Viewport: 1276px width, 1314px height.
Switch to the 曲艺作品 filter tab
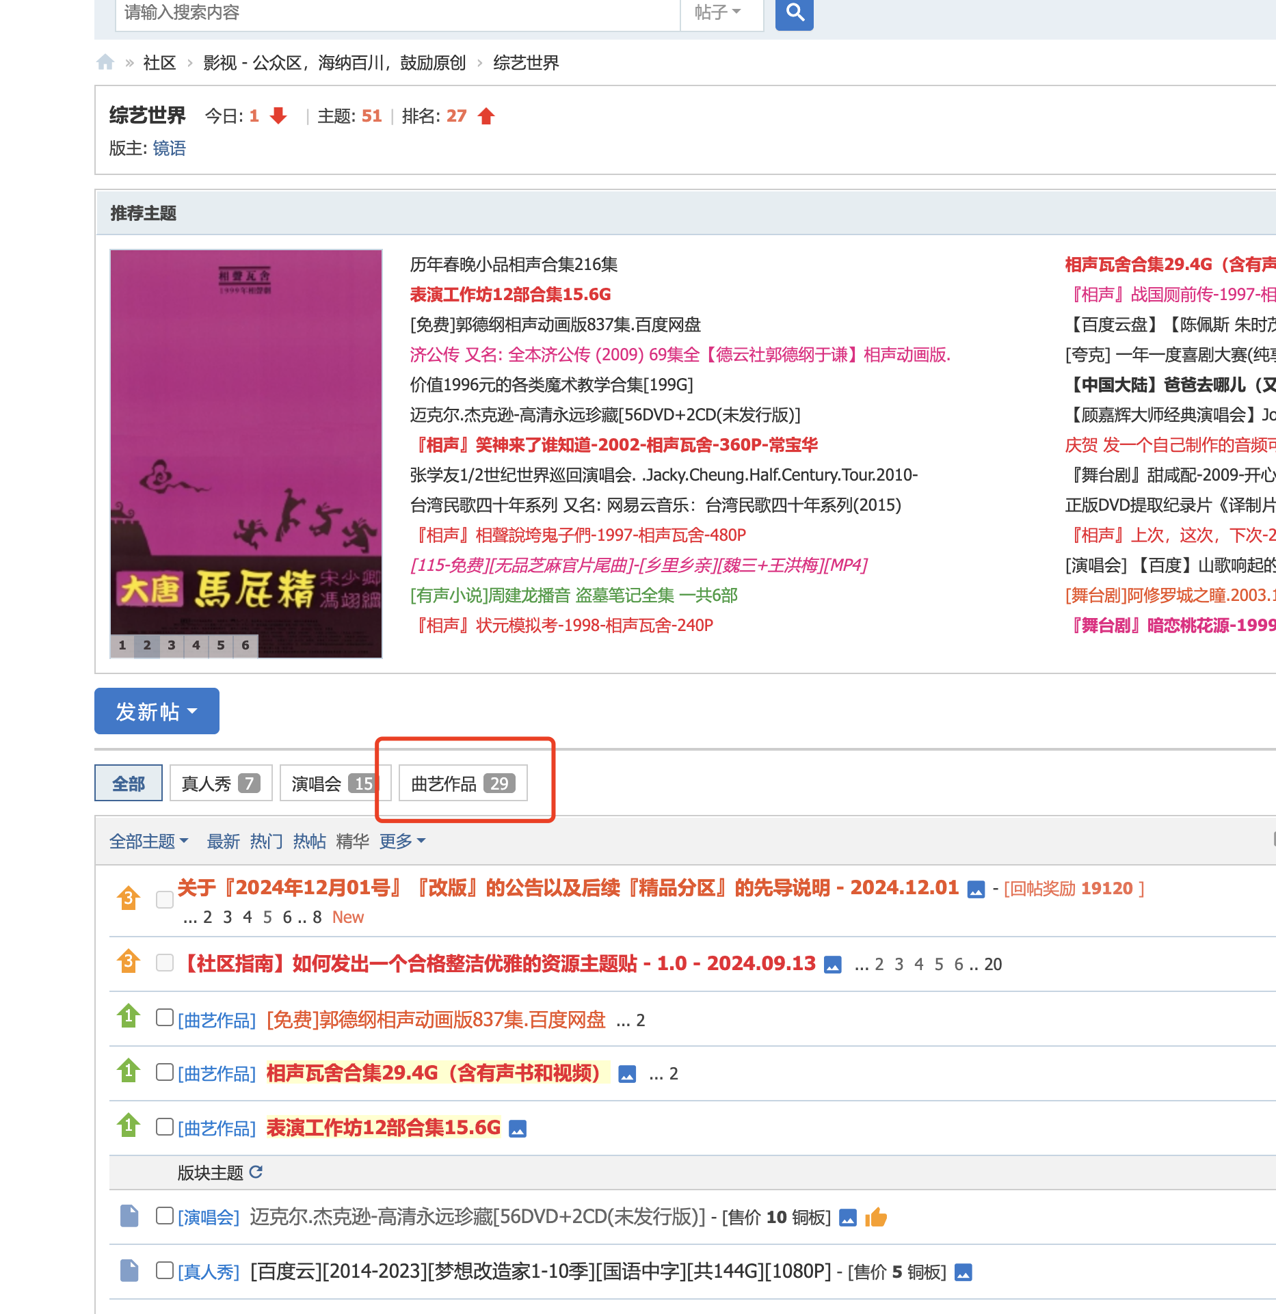tap(462, 783)
